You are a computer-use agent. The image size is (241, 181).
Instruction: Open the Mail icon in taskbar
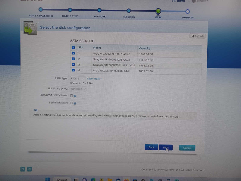(118, 179)
